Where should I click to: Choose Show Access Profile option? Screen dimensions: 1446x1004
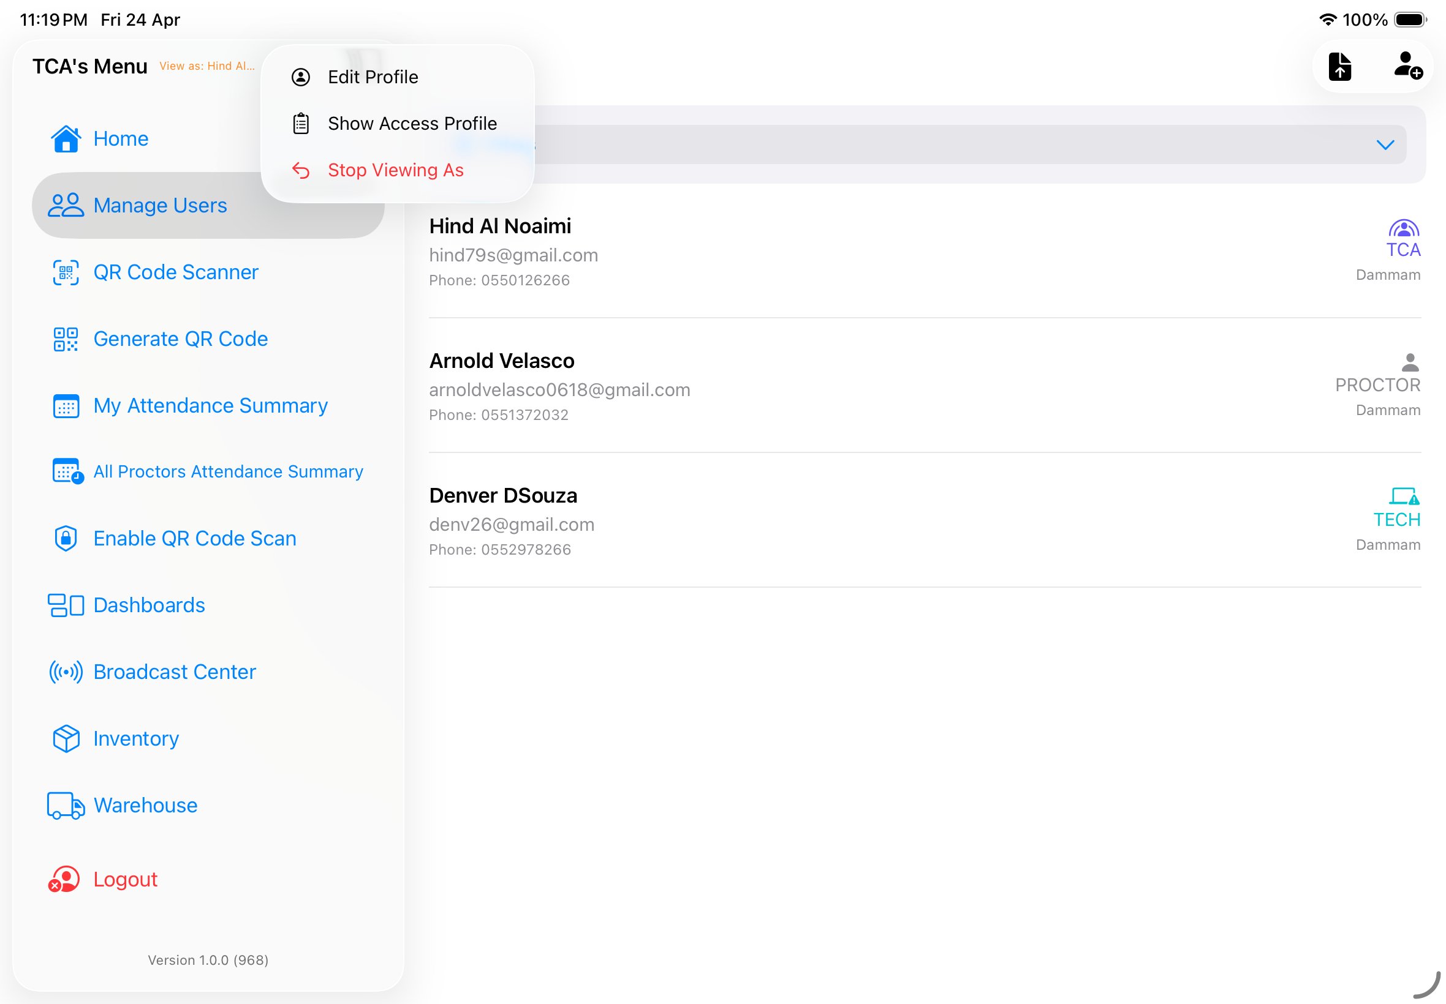(x=412, y=123)
